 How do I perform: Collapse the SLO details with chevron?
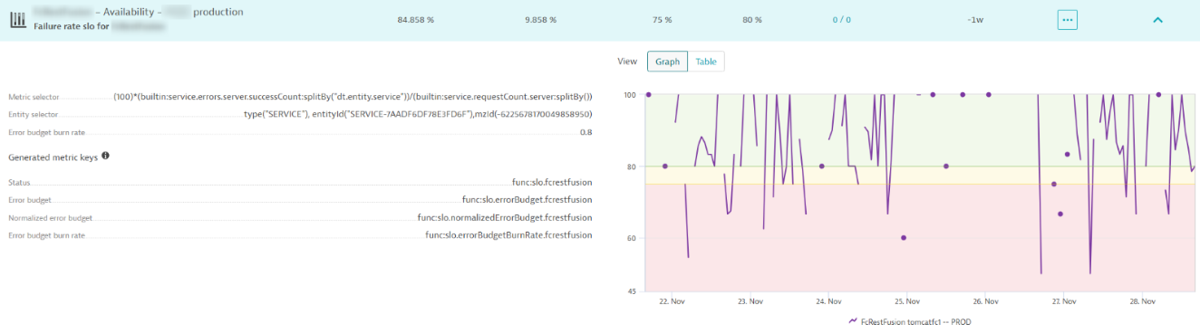tap(1157, 20)
